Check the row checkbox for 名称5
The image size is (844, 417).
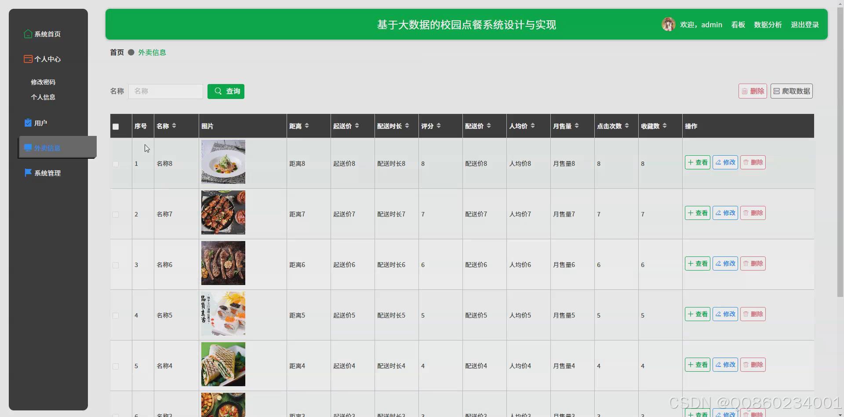116,316
